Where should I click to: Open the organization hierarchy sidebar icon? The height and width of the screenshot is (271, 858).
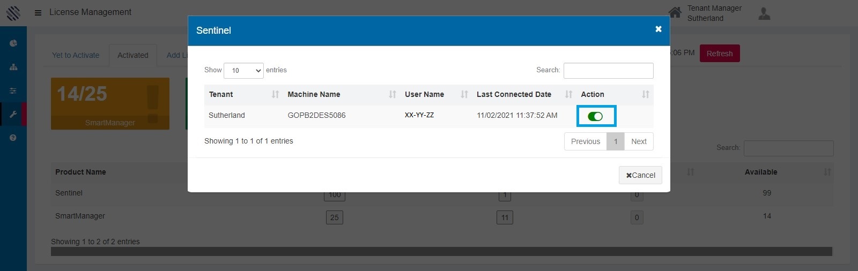point(13,67)
